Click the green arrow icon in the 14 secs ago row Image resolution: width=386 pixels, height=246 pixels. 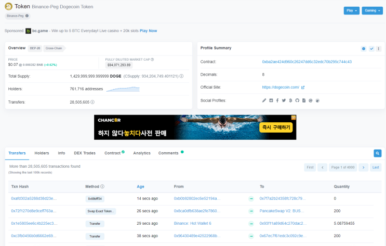(251, 199)
